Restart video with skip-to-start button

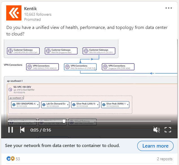pyautogui.click(x=22, y=130)
